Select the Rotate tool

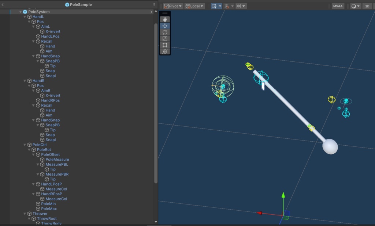coord(165,32)
